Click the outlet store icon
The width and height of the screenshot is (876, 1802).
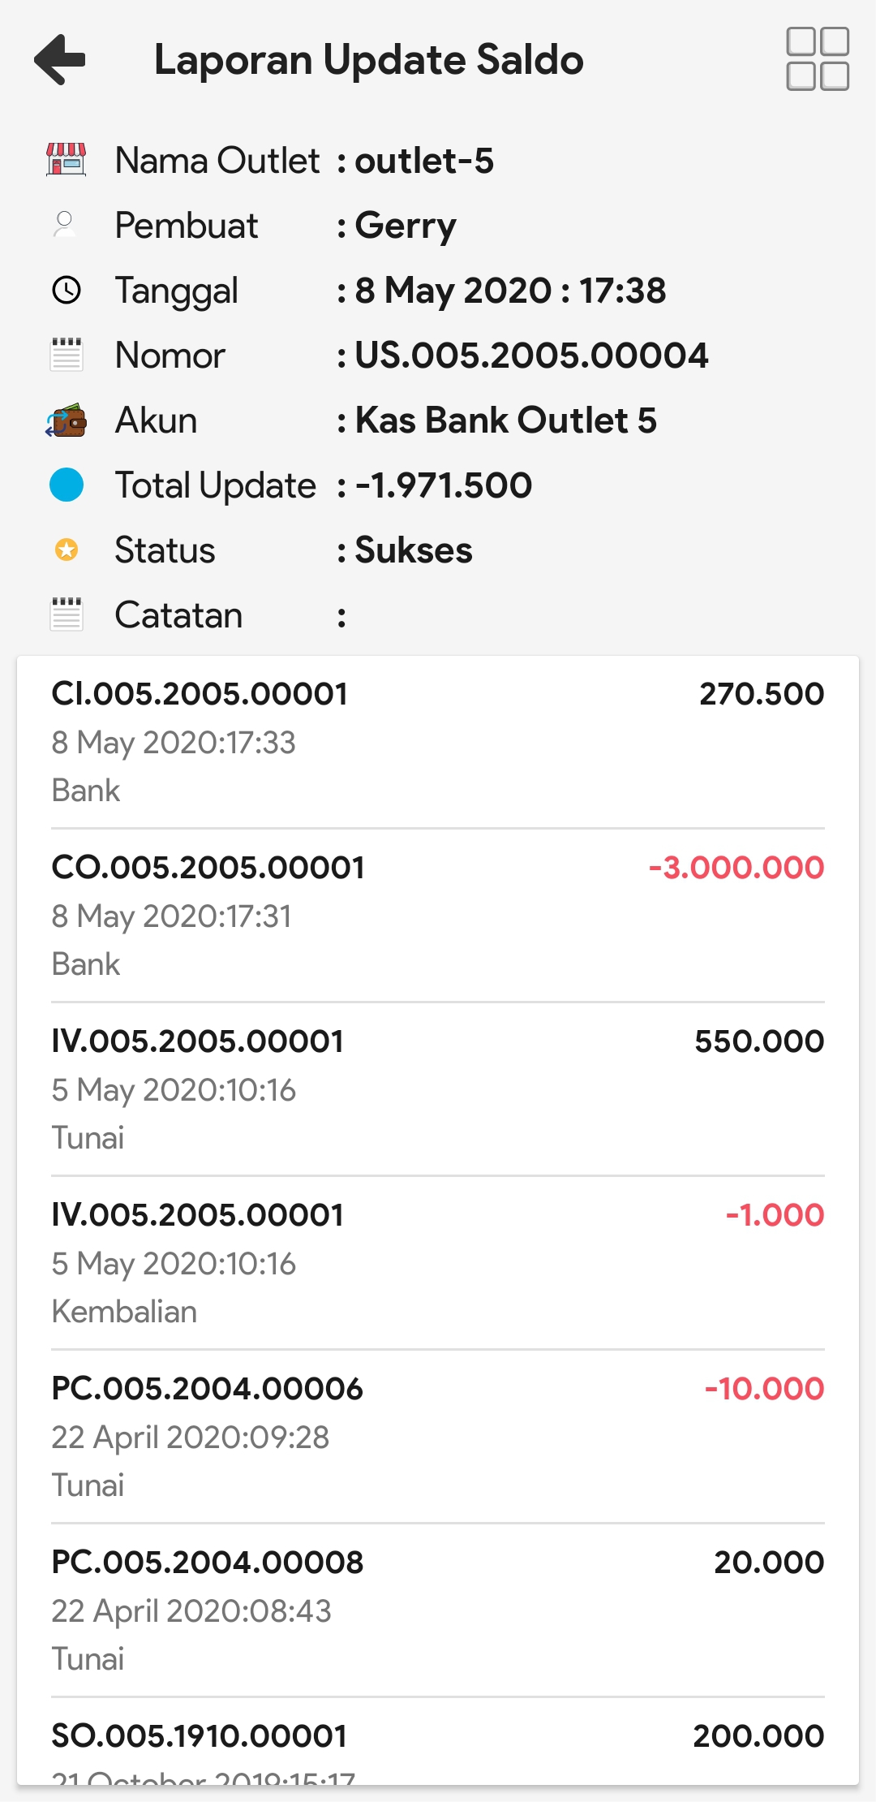67,160
